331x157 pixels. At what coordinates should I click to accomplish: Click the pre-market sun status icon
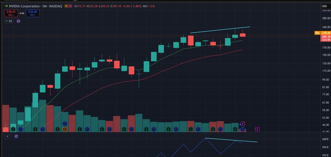[67, 6]
